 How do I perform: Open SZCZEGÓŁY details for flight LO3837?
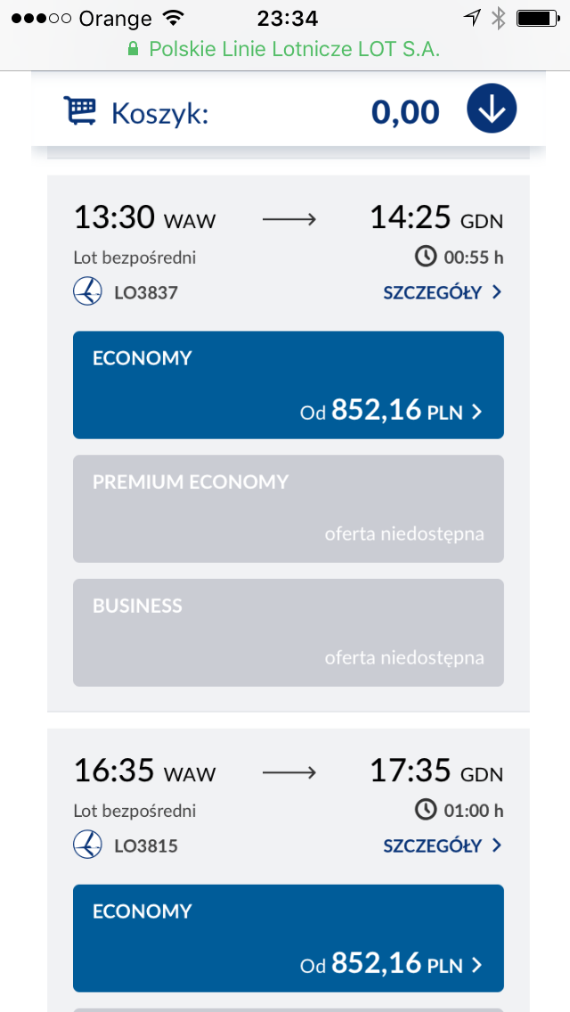pyautogui.click(x=442, y=292)
